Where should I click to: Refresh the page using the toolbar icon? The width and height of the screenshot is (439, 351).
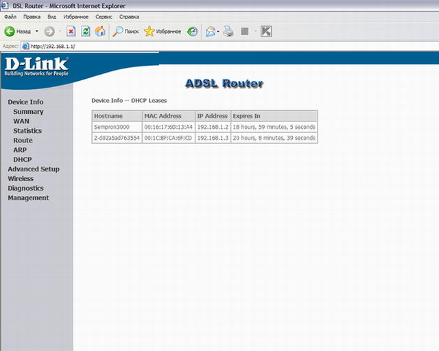pos(86,32)
